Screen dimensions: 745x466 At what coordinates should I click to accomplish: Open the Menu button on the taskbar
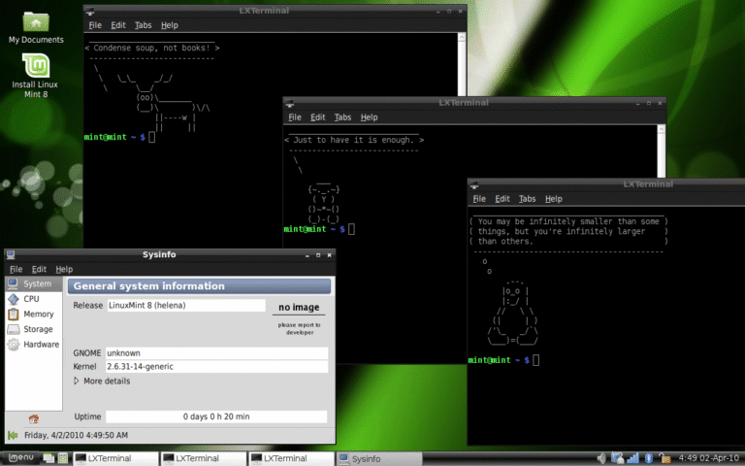[21, 457]
